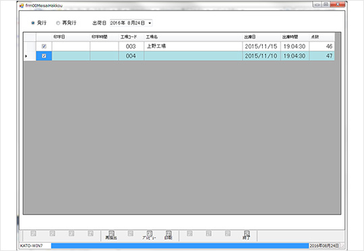Screen dimensions: 364x251
Task: Click the 印刷 print toolbar button
Action: 169,235
